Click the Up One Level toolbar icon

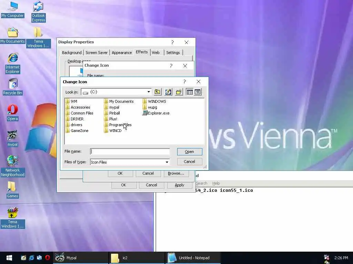[158, 92]
